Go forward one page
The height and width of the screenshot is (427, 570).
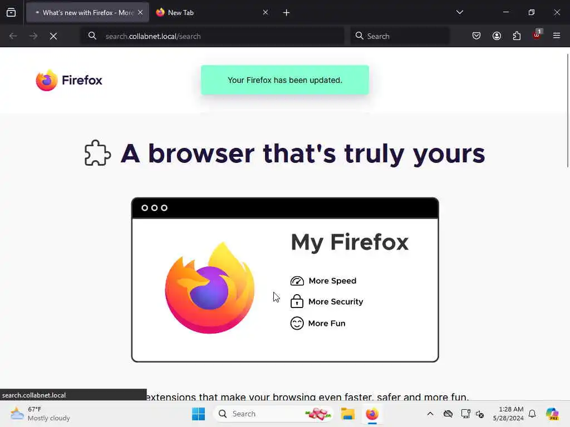[33, 36]
